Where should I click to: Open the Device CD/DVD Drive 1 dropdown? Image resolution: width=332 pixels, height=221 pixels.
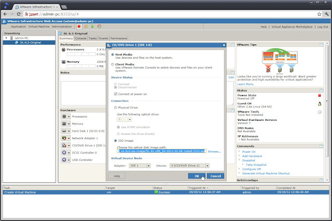tap(189, 166)
